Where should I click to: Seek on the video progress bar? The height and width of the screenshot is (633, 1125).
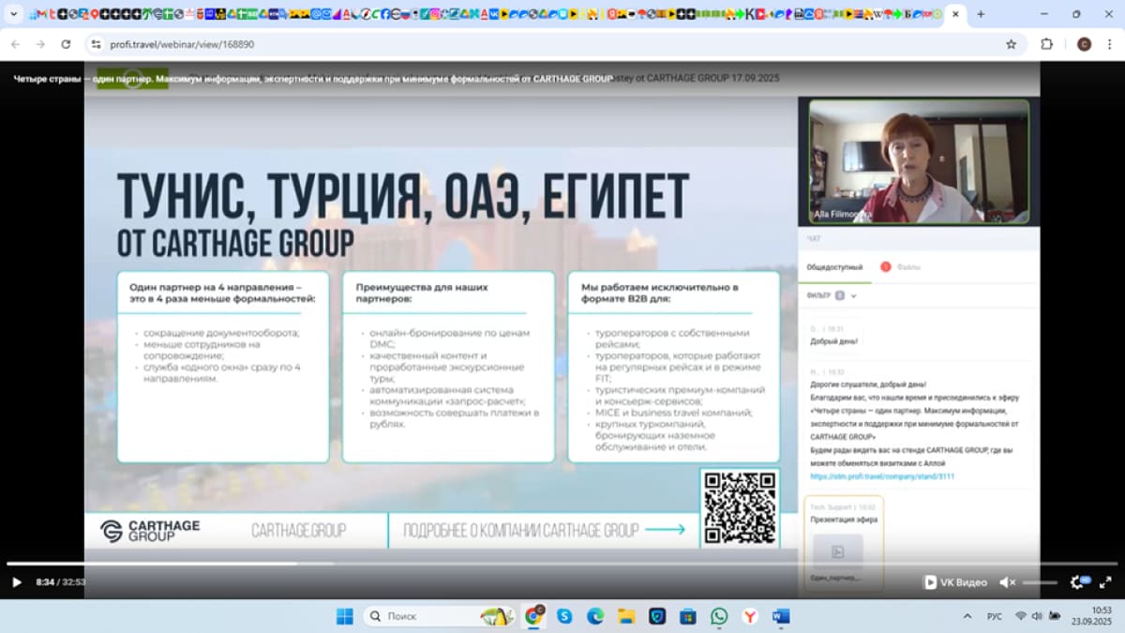click(562, 564)
